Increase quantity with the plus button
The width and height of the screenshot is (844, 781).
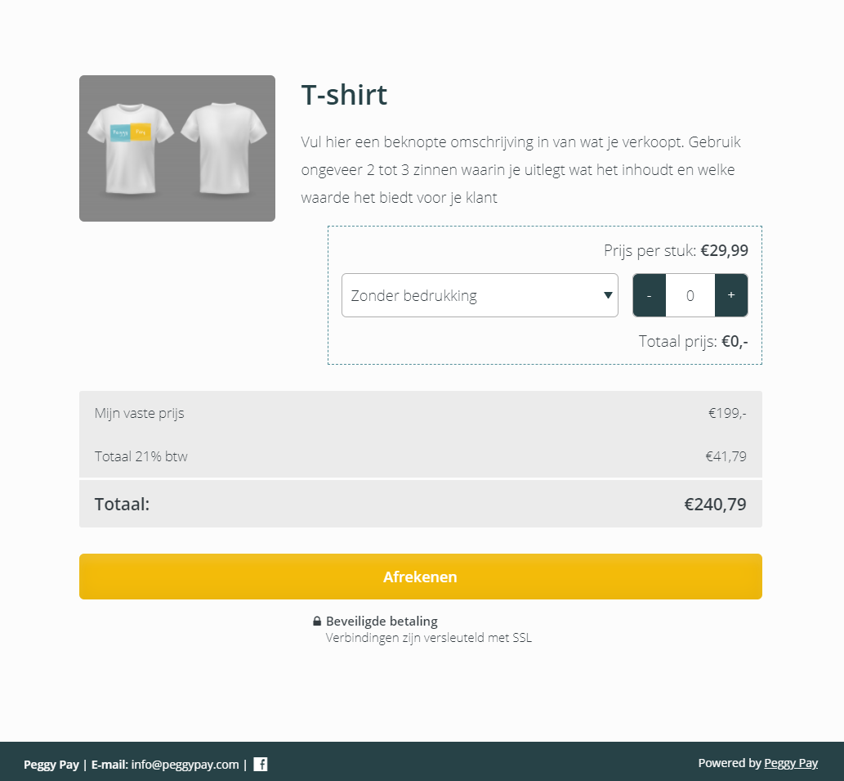[x=731, y=295]
